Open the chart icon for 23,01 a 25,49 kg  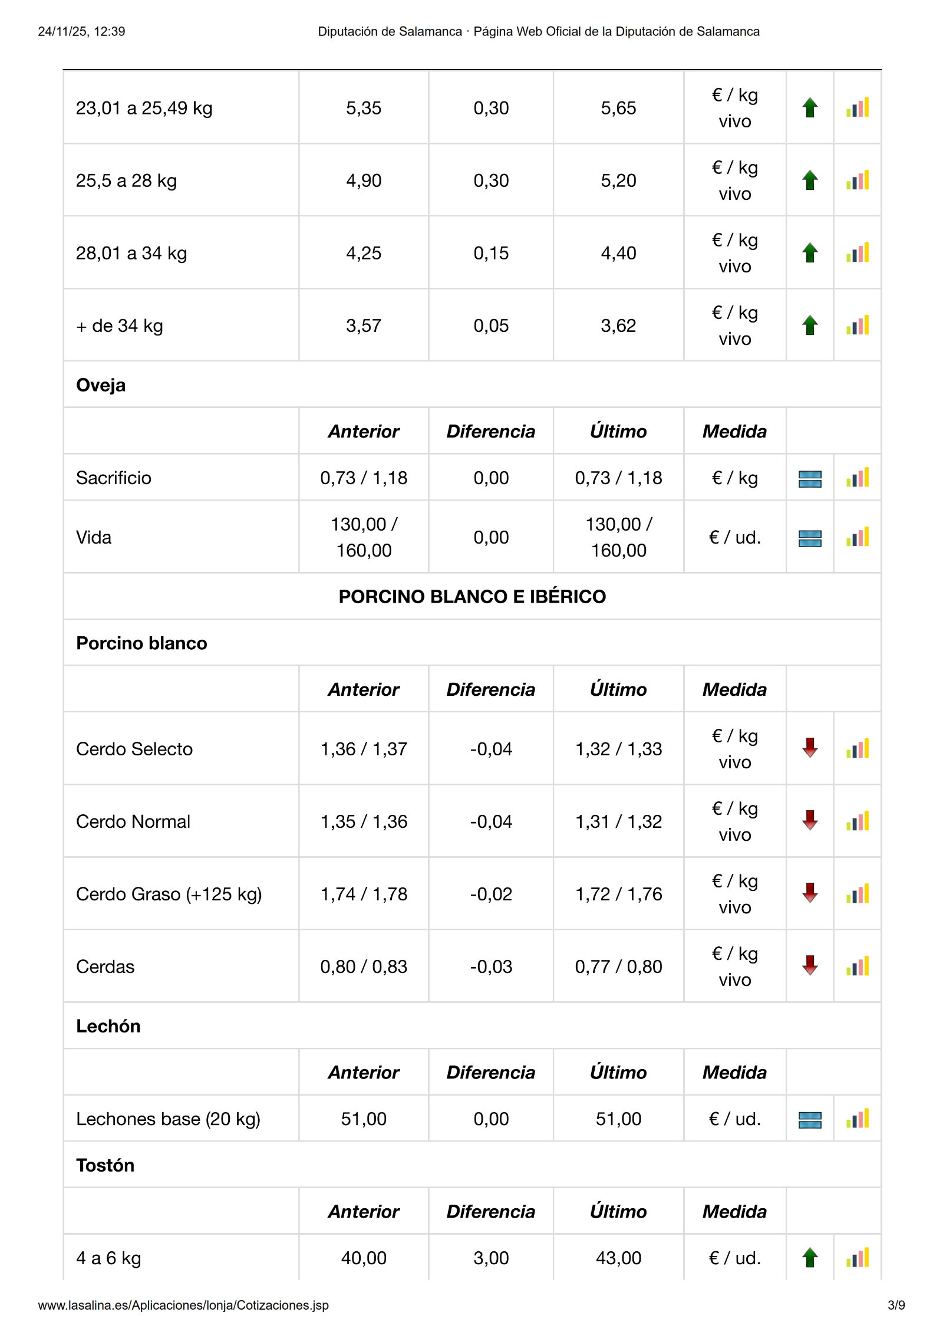tap(858, 107)
